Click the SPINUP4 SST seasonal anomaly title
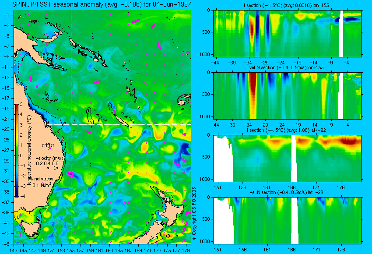 tap(102, 4)
